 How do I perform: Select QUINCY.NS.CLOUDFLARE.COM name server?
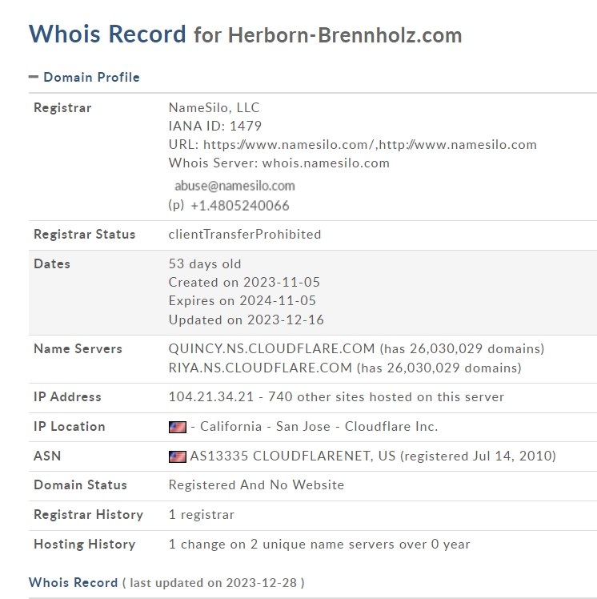(x=271, y=348)
